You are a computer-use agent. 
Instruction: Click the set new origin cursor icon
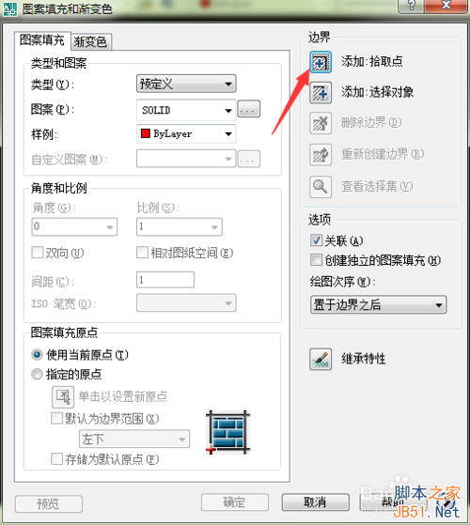pyautogui.click(x=63, y=396)
